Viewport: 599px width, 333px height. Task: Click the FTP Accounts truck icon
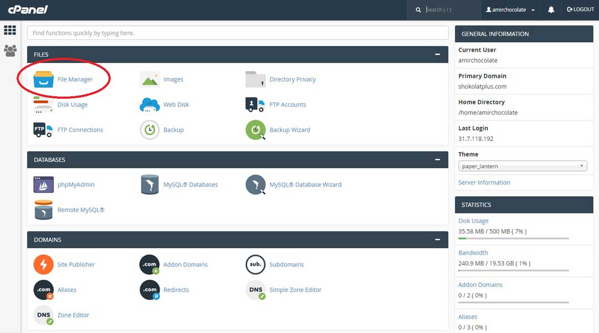[x=255, y=104]
